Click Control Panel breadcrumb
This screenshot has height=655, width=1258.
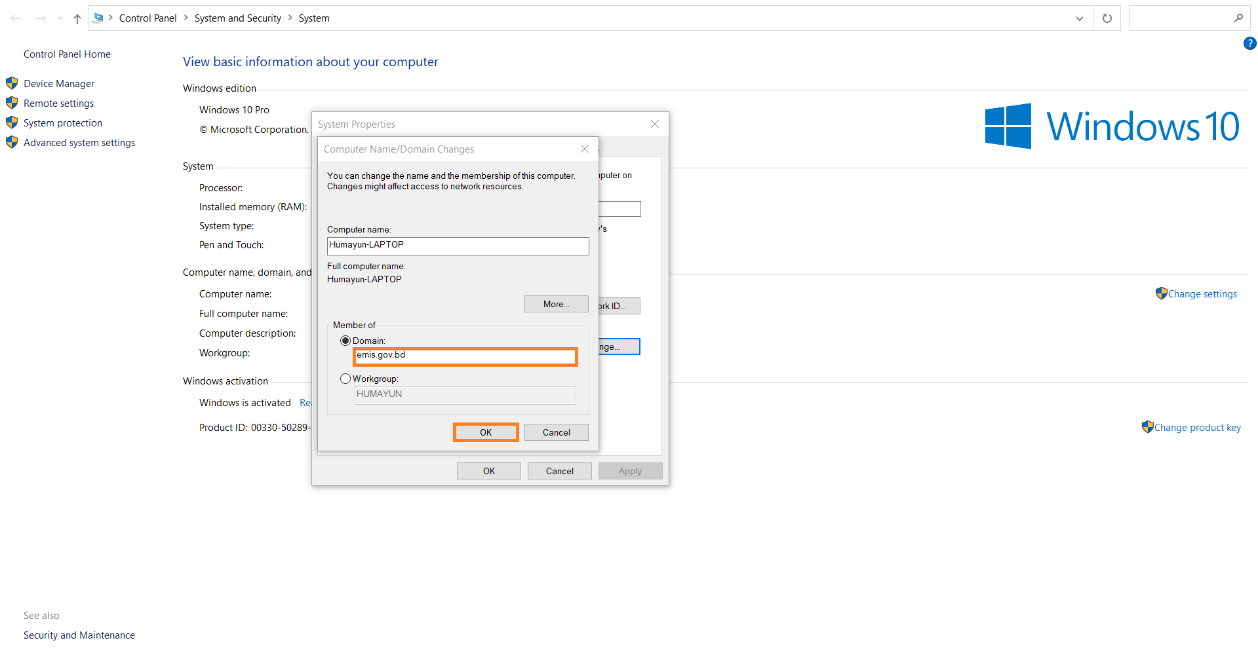point(147,18)
